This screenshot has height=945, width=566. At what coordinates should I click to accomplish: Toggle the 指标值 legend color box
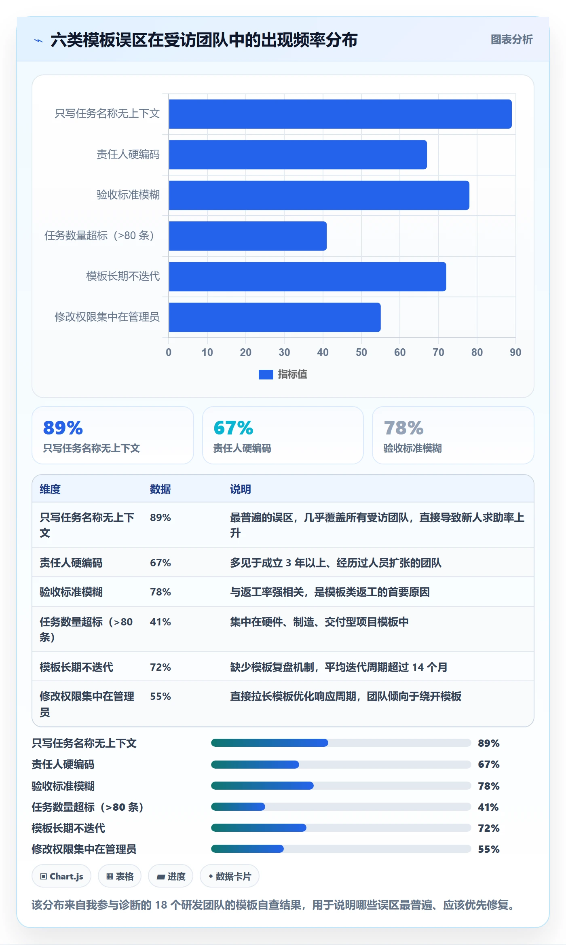266,375
